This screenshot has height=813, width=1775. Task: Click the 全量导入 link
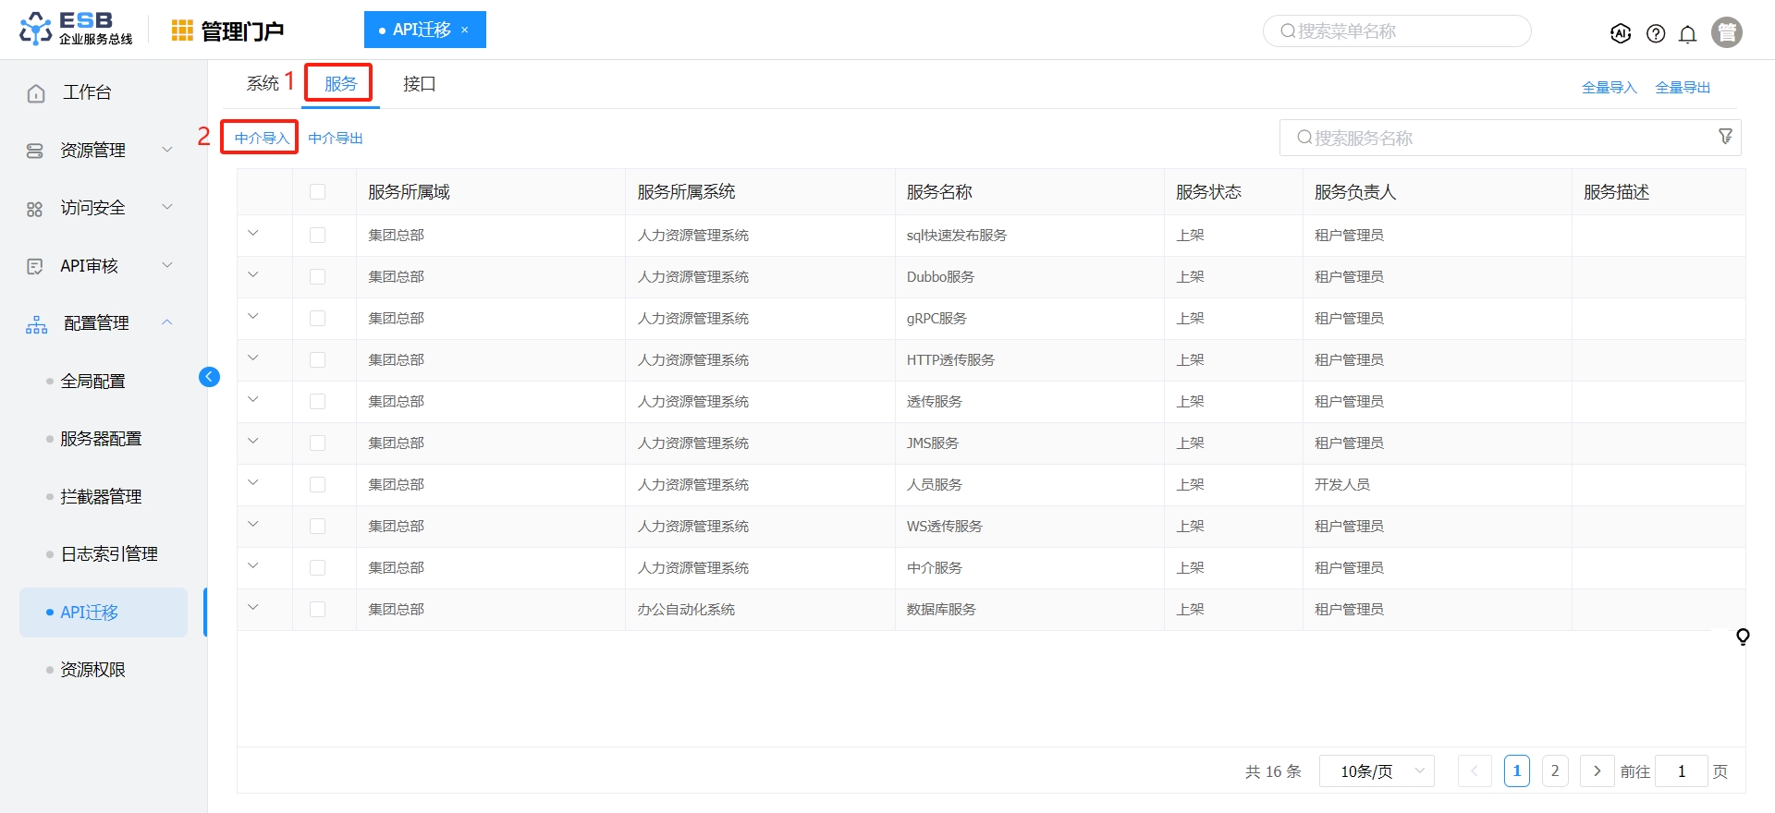pos(1609,88)
